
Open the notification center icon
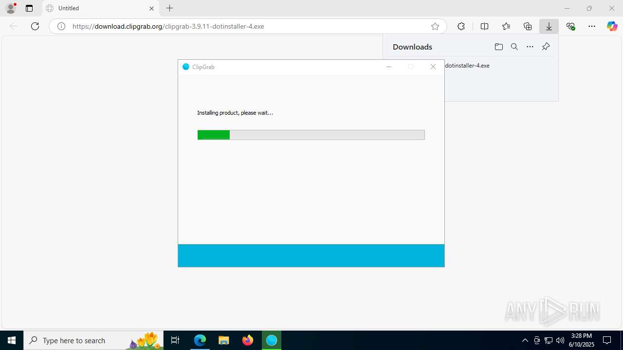tap(607, 340)
